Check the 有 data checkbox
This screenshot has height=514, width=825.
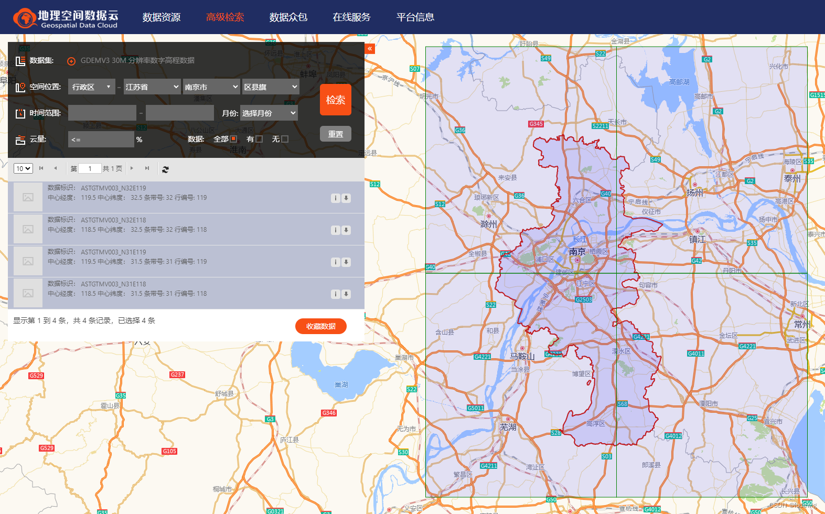259,139
